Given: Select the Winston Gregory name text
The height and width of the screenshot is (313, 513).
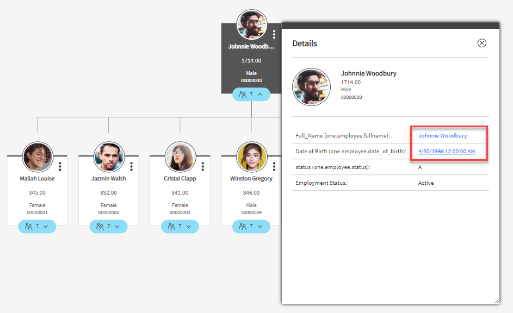Looking at the screenshot, I should [251, 179].
